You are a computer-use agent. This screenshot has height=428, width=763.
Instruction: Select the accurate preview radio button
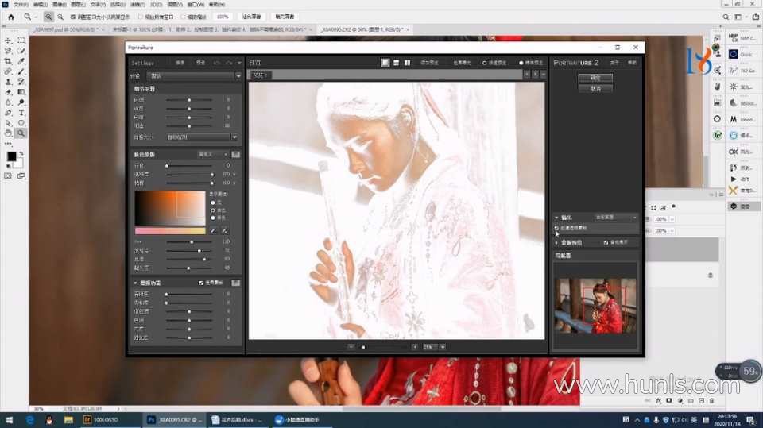(x=521, y=63)
